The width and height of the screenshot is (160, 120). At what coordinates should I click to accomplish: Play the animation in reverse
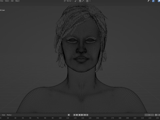coord(79,115)
